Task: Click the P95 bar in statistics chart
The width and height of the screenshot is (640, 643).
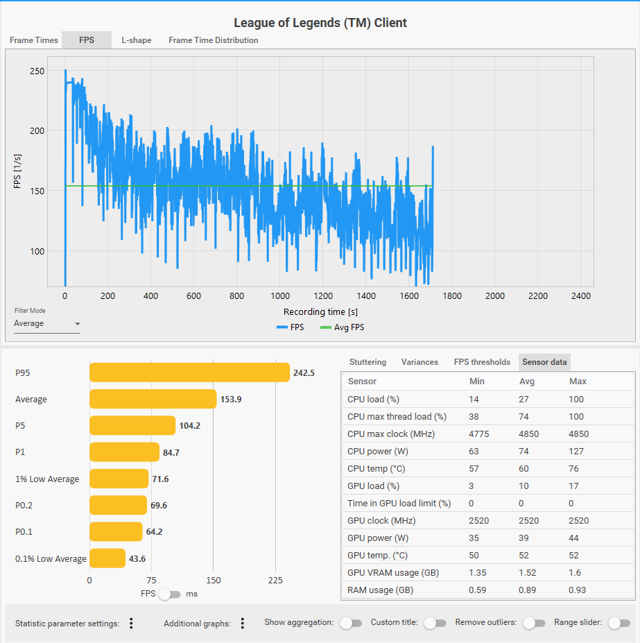Action: (x=189, y=372)
